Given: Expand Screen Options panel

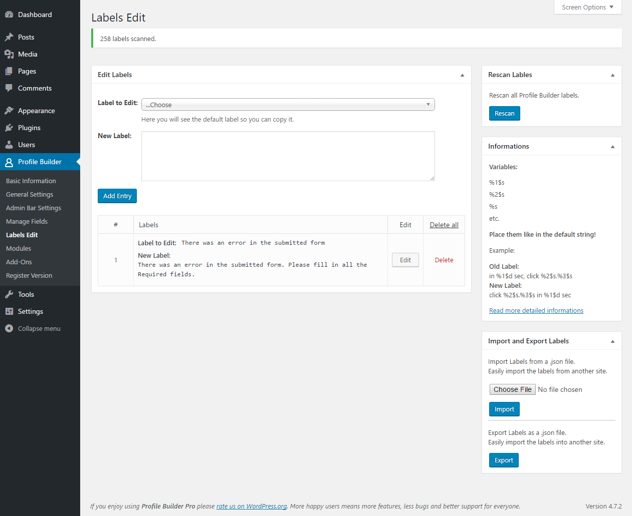Looking at the screenshot, I should (588, 7).
